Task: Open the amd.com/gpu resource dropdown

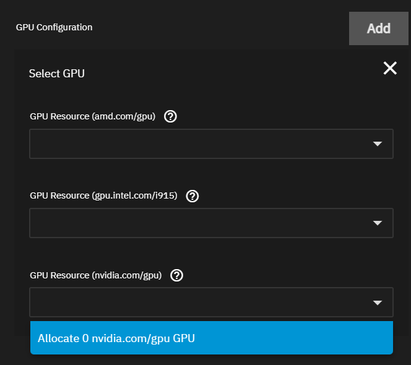Action: pyautogui.click(x=211, y=144)
